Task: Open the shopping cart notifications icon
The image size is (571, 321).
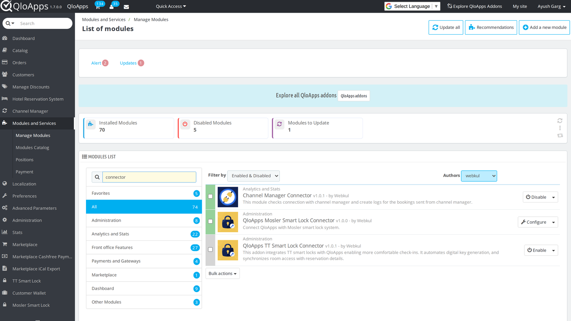Action: [x=97, y=7]
